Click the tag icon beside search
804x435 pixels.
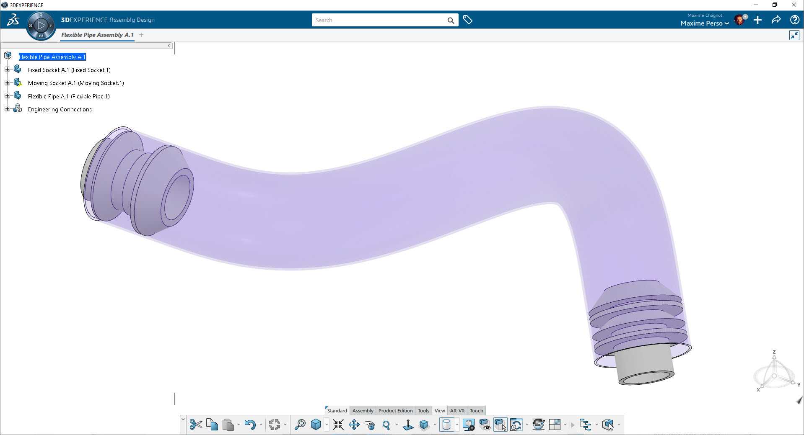[468, 20]
